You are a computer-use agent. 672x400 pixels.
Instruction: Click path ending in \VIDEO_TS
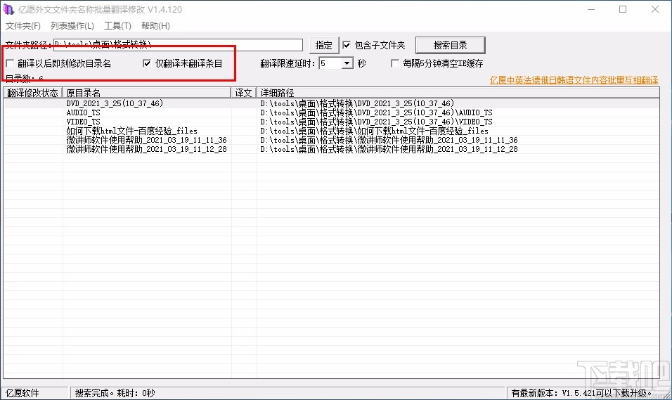point(376,122)
